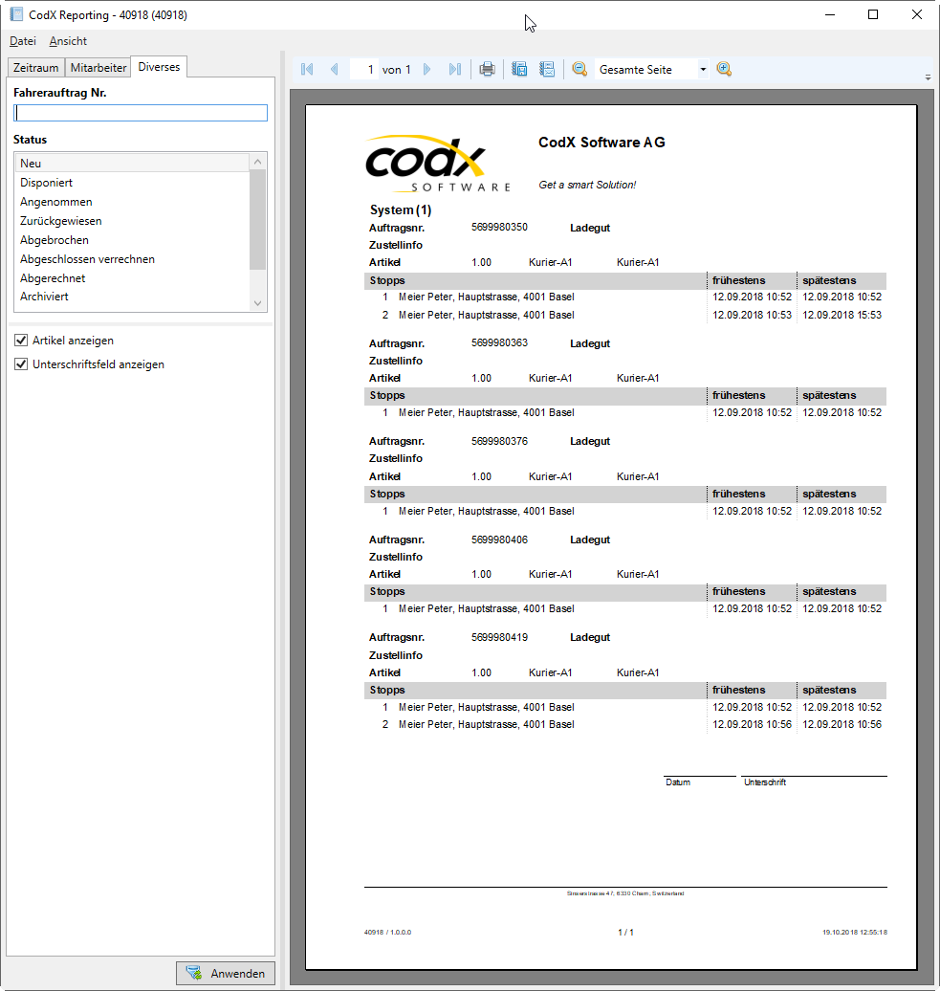Zoom in using the magnifier plus icon

724,69
